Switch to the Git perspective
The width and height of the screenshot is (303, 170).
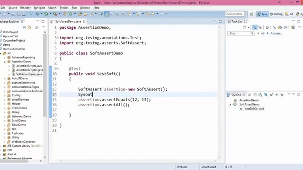click(289, 14)
